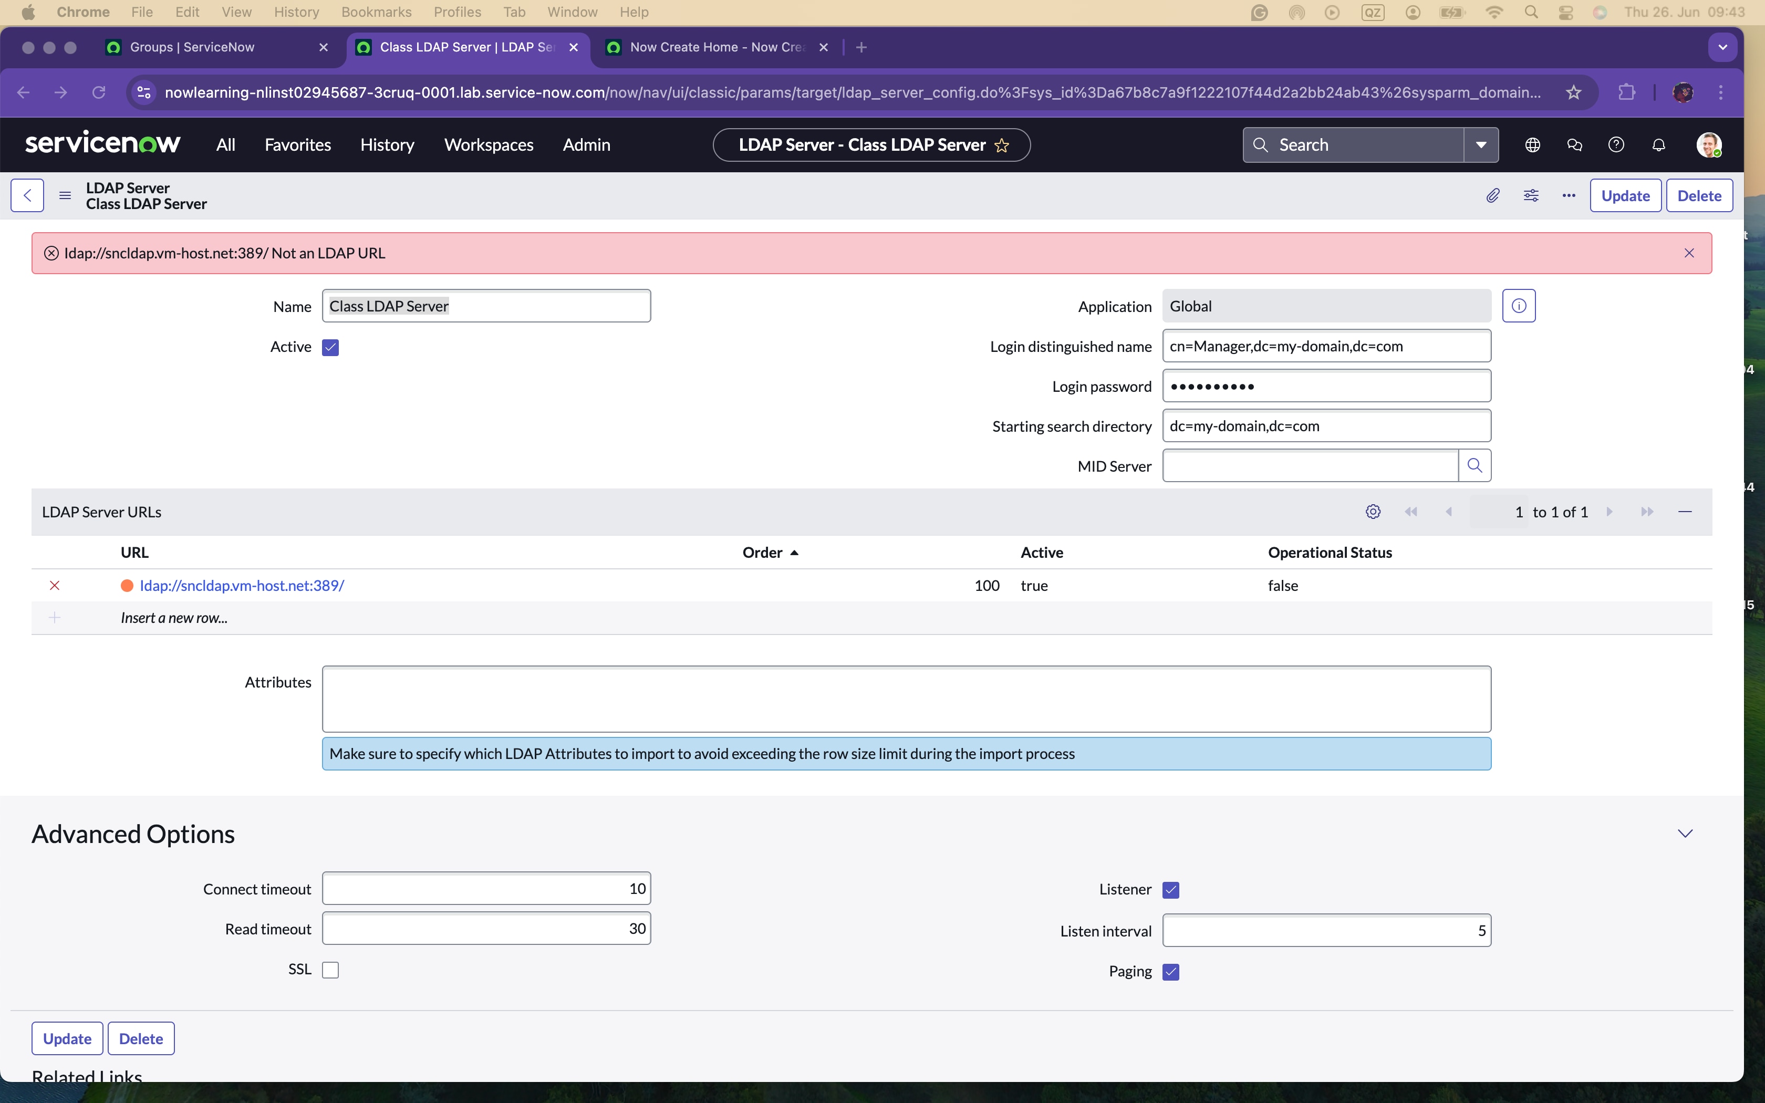Click the Login distinguished name field
Viewport: 1765px width, 1103px height.
1327,346
